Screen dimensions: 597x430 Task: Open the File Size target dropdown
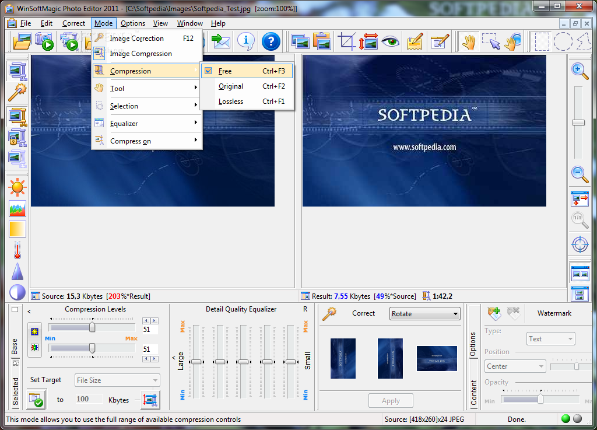[x=117, y=380]
